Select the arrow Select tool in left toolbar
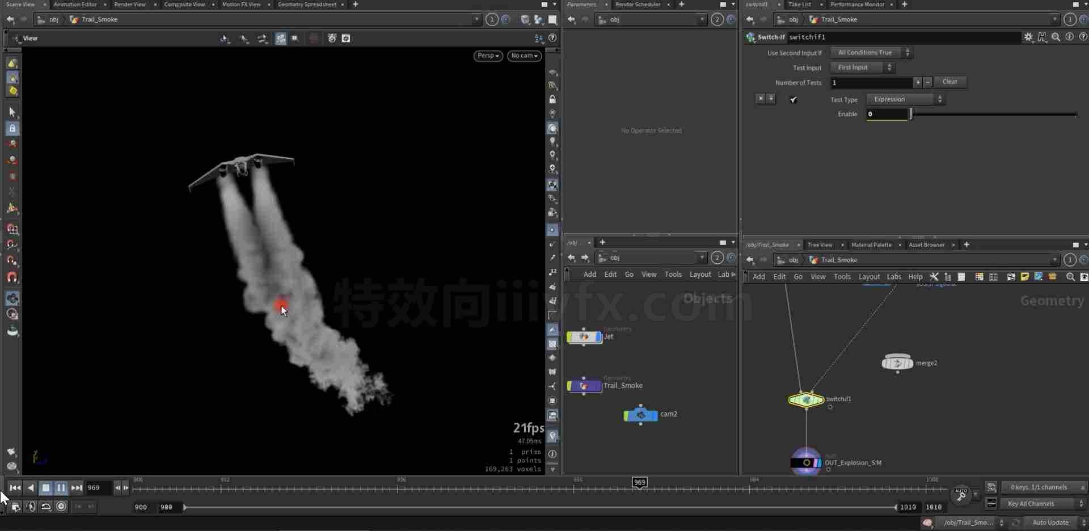Image resolution: width=1089 pixels, height=531 pixels. pyautogui.click(x=12, y=112)
